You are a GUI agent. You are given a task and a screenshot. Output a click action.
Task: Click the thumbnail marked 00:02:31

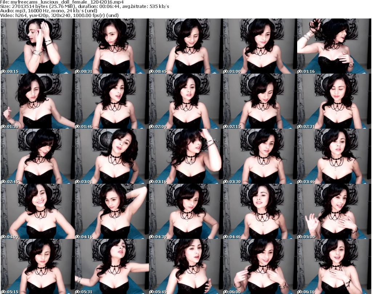point(334,101)
